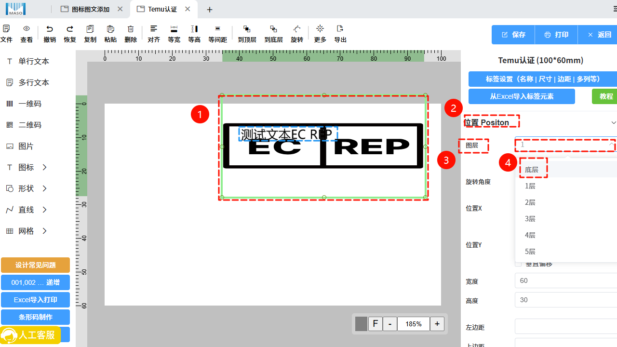Click Excel导入打印 button
The image size is (617, 347).
(x=35, y=300)
